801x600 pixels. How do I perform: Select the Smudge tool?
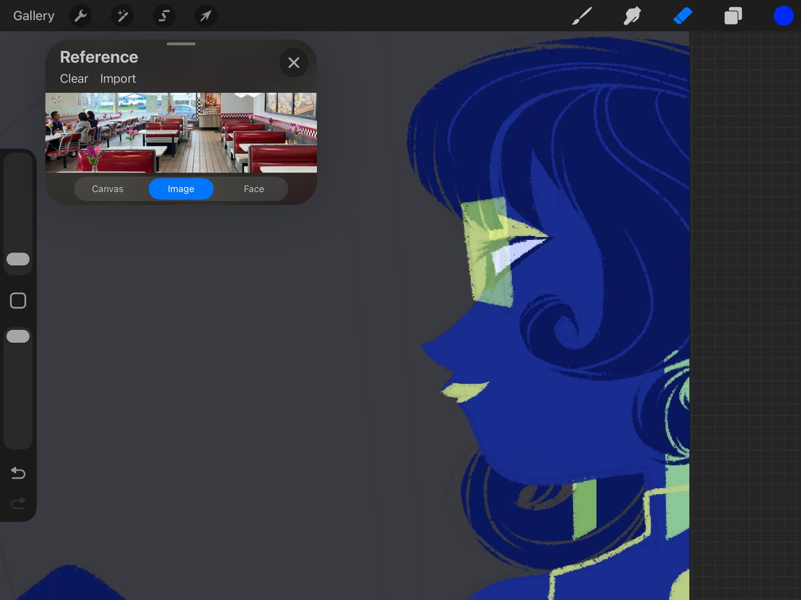632,16
